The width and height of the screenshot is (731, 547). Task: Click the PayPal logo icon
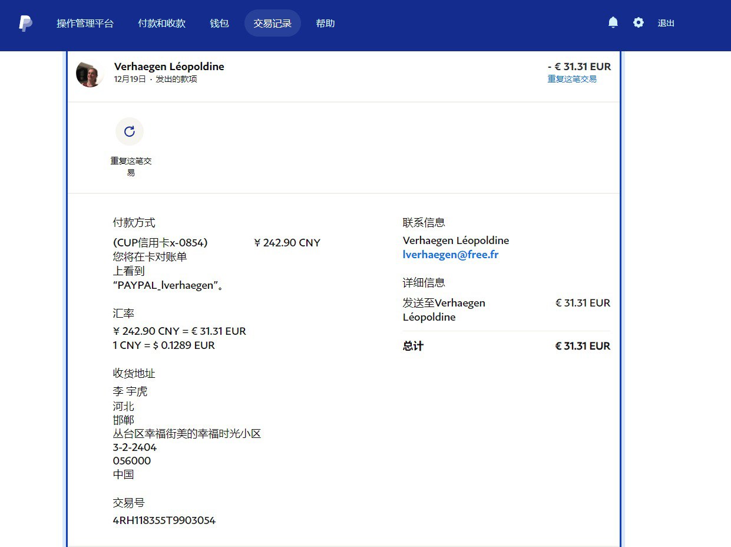coord(25,24)
